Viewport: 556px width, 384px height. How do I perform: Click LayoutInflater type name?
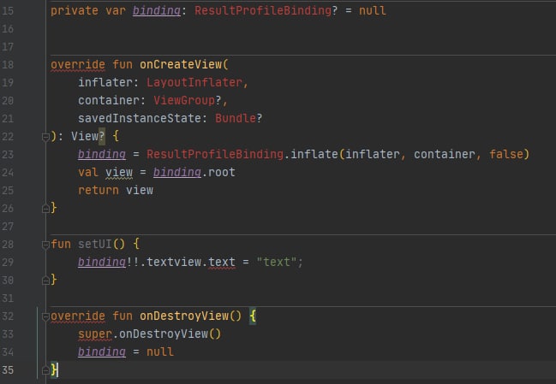point(194,82)
